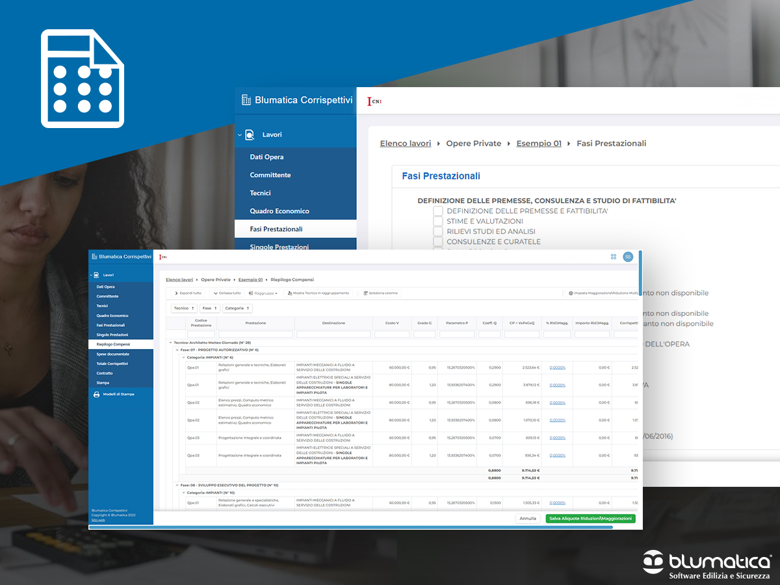The width and height of the screenshot is (780, 585).
Task: Check the STIME E VALUTAZIONI checkbox
Action: (x=438, y=221)
